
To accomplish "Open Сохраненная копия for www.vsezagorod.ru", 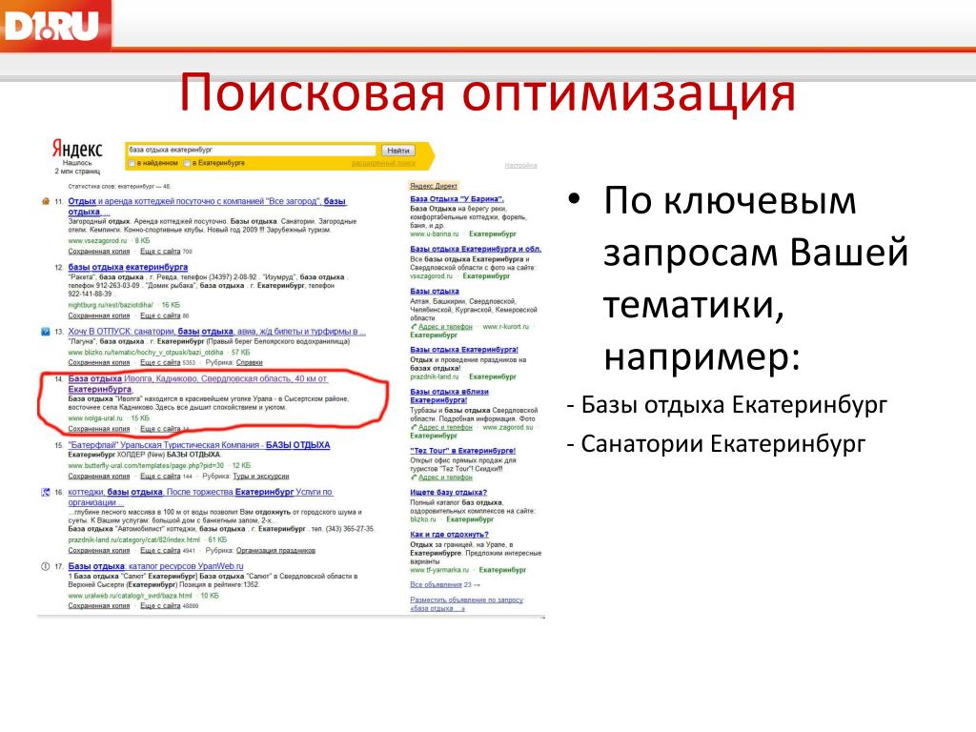I will click(x=99, y=252).
